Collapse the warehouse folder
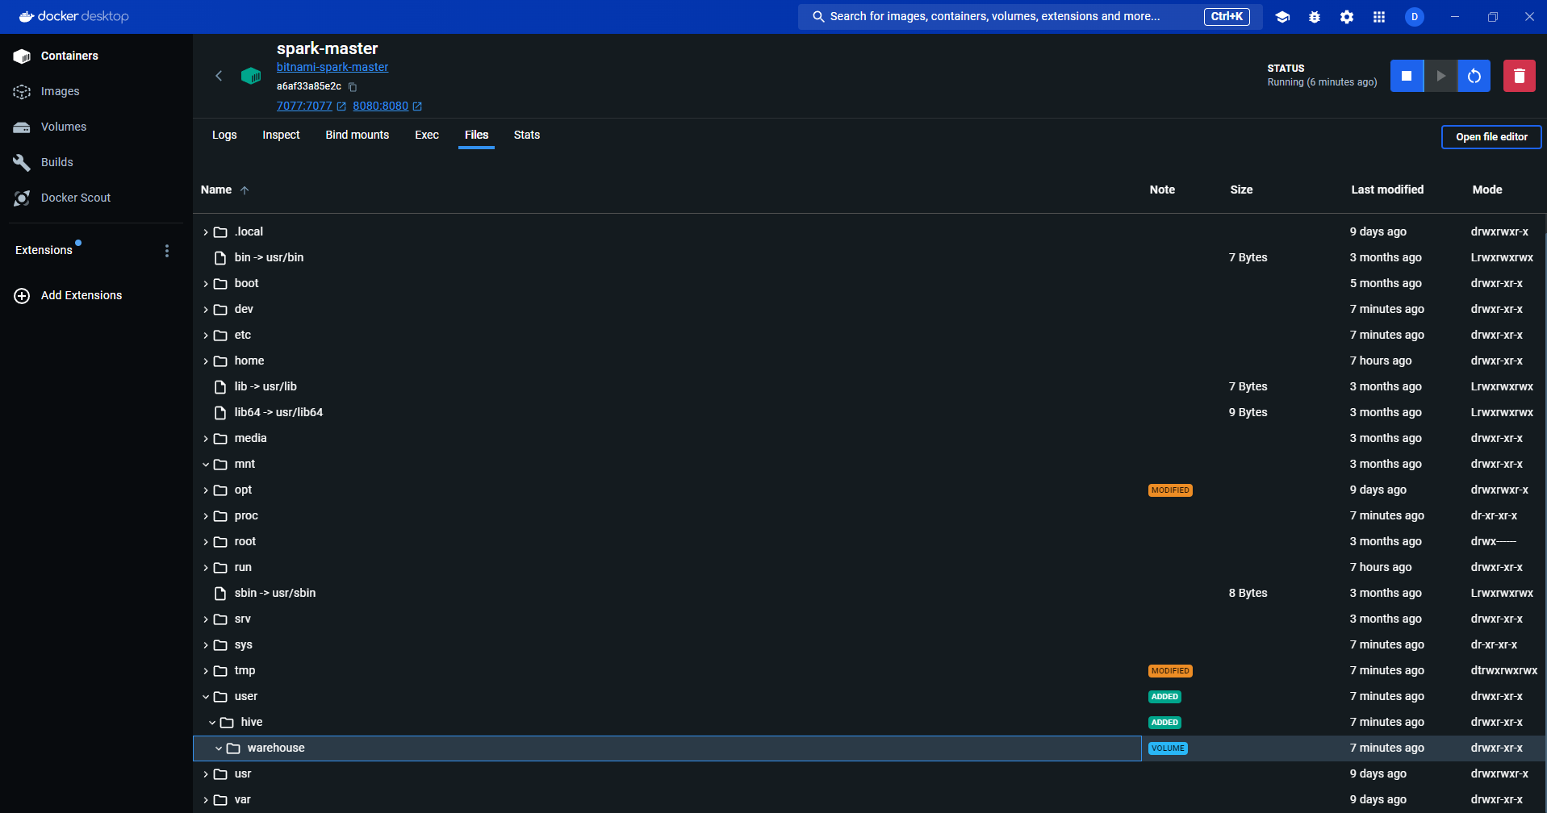This screenshot has width=1547, height=813. coord(219,748)
